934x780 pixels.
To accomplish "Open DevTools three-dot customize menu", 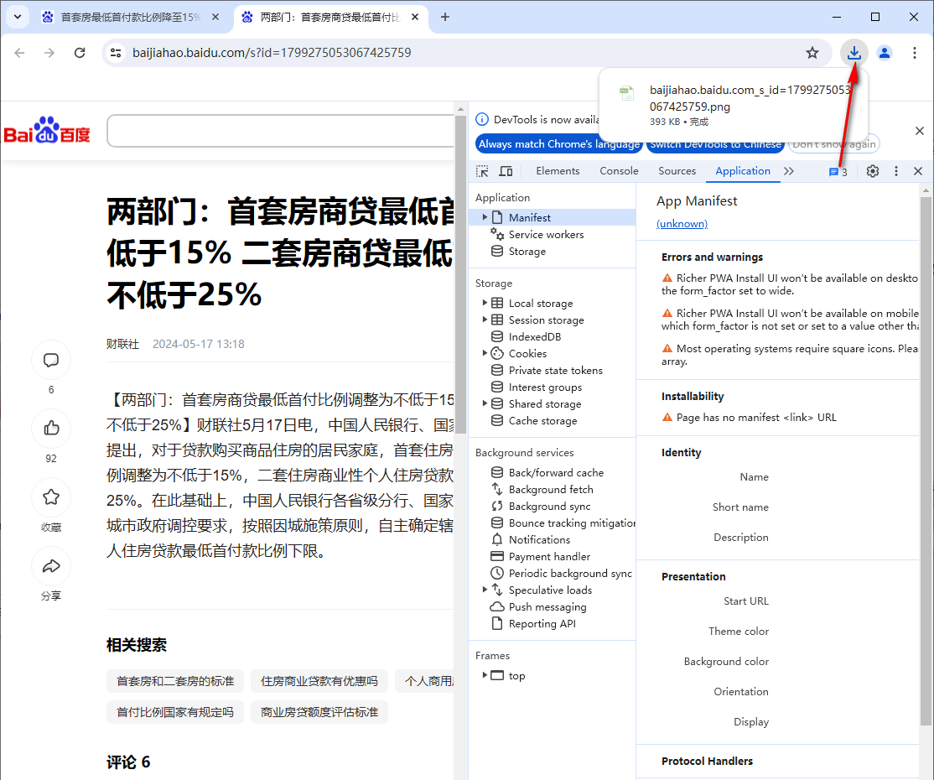I will pyautogui.click(x=895, y=171).
